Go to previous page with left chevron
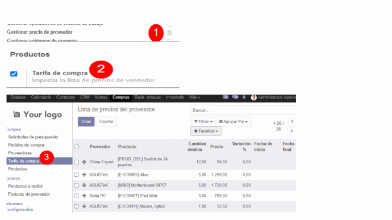Screen dimensions: 392x220 [x=292, y=121]
